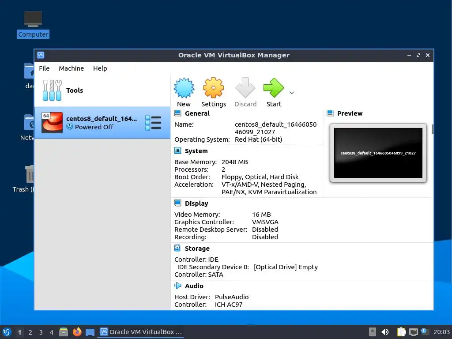This screenshot has width=452, height=339.
Task: Click the VM preview thumbnail
Action: tap(378, 153)
